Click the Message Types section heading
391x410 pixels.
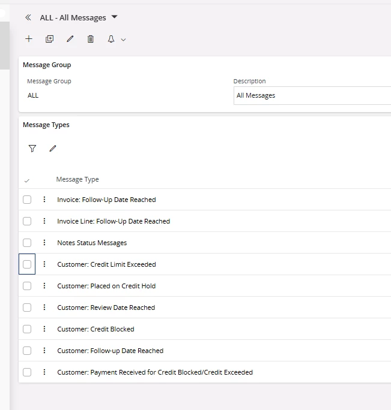pos(46,125)
